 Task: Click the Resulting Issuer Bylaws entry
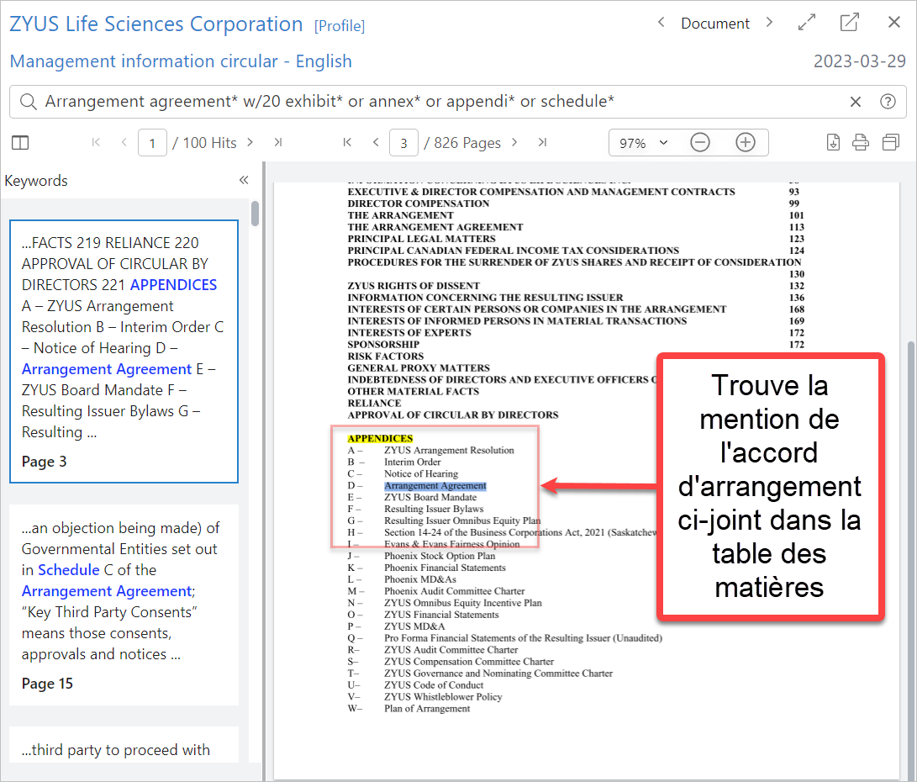click(x=434, y=509)
